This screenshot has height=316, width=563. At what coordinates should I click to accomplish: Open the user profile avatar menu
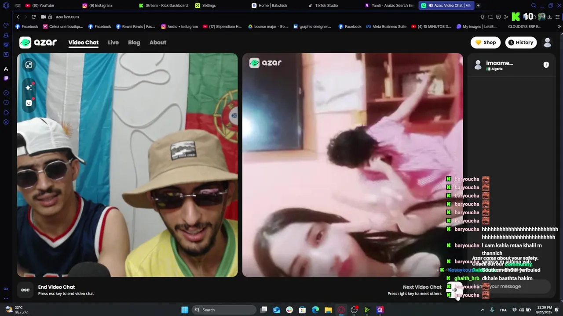tap(548, 43)
